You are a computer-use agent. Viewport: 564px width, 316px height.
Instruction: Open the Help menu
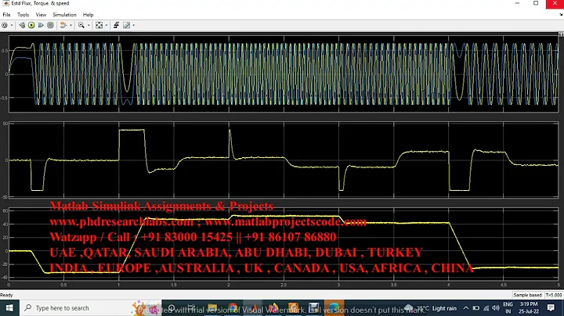pyautogui.click(x=88, y=15)
